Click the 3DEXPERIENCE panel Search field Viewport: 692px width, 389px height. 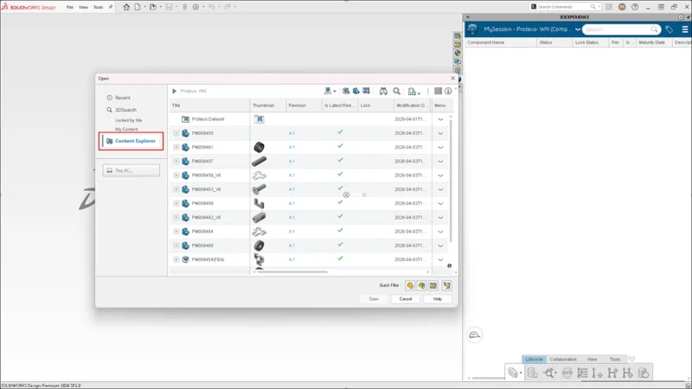tap(621, 29)
